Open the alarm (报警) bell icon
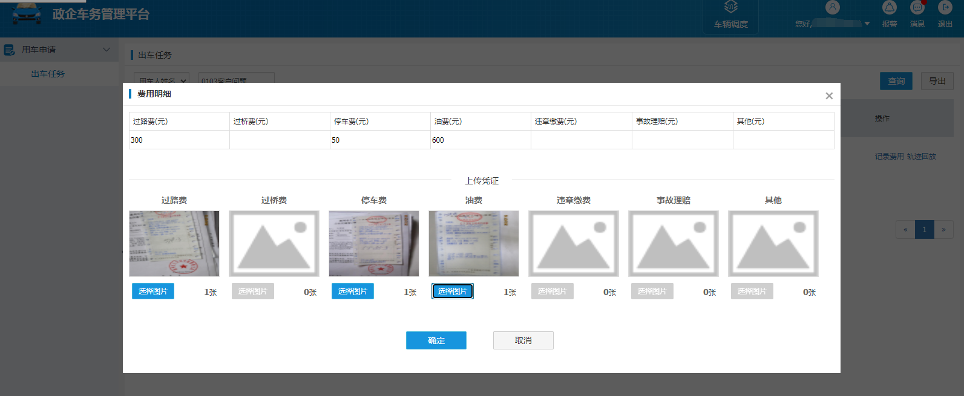 [889, 8]
